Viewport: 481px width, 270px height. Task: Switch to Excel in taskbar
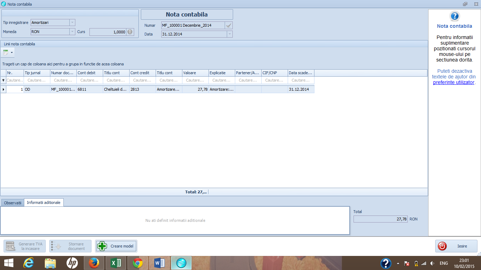click(x=116, y=263)
